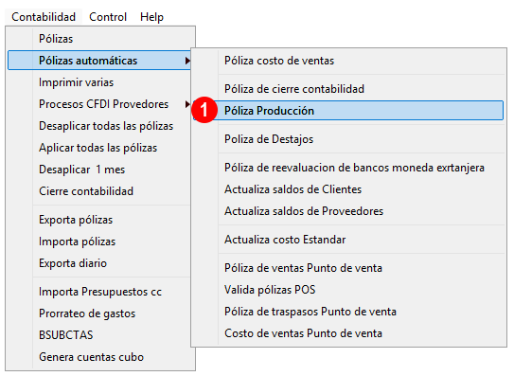Open the Contabilidad menu
Screen dimensions: 514x376
tap(44, 17)
